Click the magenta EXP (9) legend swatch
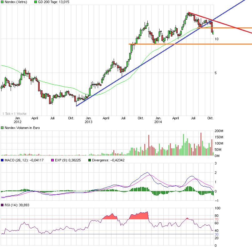Viewport: 252px width, 248px height. pyautogui.click(x=52, y=160)
